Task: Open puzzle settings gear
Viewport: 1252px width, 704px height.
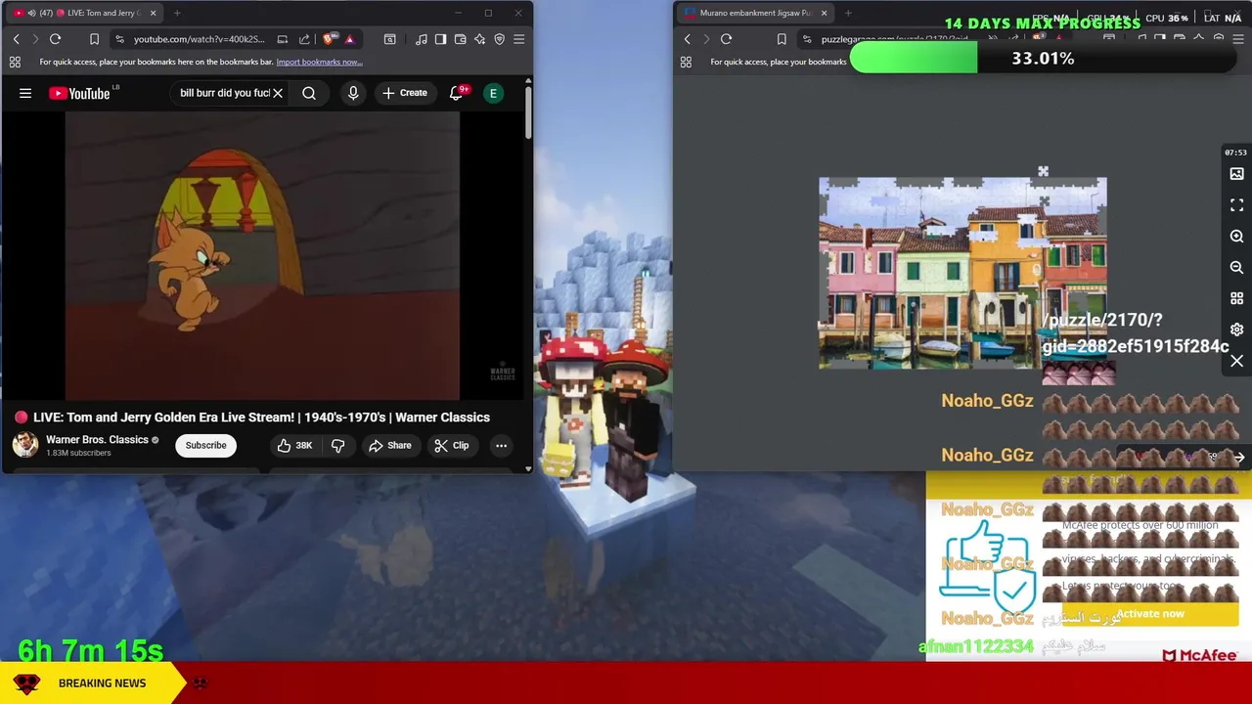Action: point(1236,330)
